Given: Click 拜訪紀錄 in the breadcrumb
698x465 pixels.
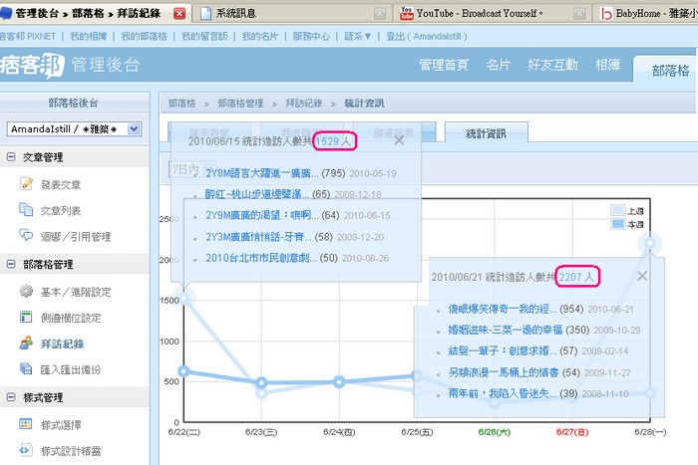Looking at the screenshot, I should [304, 104].
